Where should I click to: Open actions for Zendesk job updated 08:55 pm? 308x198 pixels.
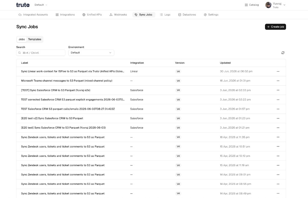(278, 184)
